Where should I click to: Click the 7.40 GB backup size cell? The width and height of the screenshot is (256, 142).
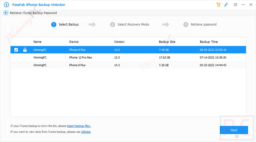[x=164, y=50]
